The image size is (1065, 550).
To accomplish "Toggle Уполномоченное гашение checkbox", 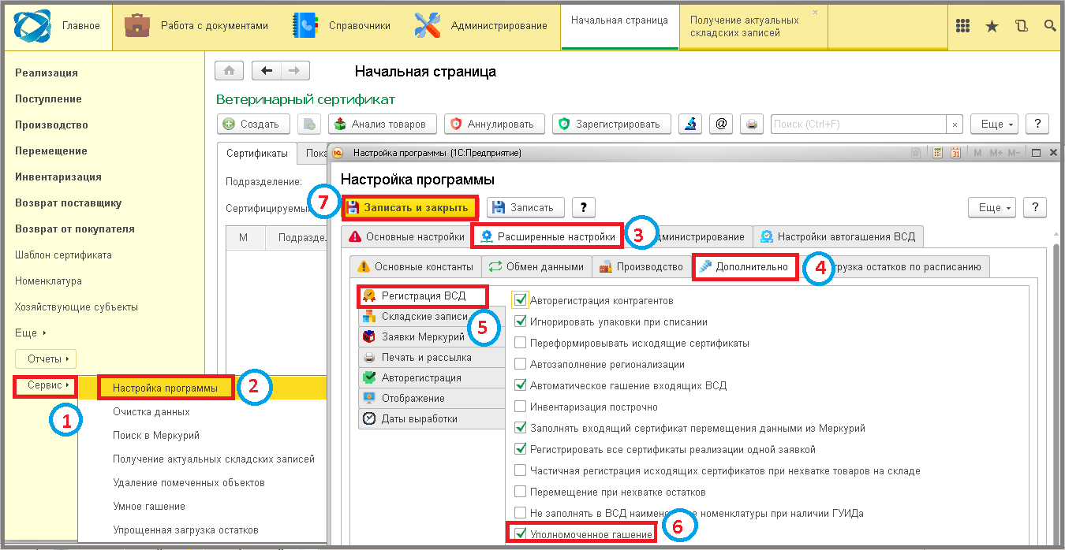I will pyautogui.click(x=521, y=534).
